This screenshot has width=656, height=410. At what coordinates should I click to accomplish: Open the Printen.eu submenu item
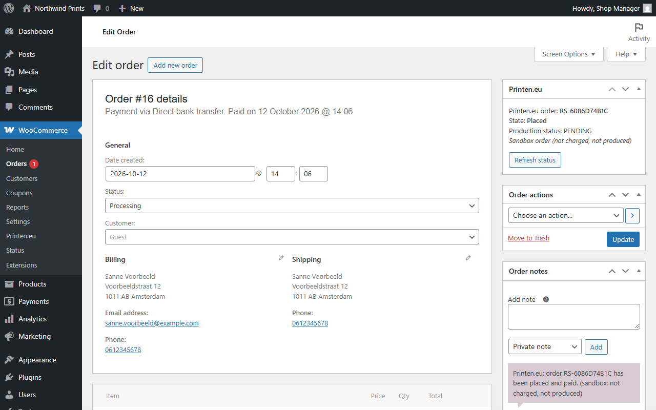[x=21, y=236]
